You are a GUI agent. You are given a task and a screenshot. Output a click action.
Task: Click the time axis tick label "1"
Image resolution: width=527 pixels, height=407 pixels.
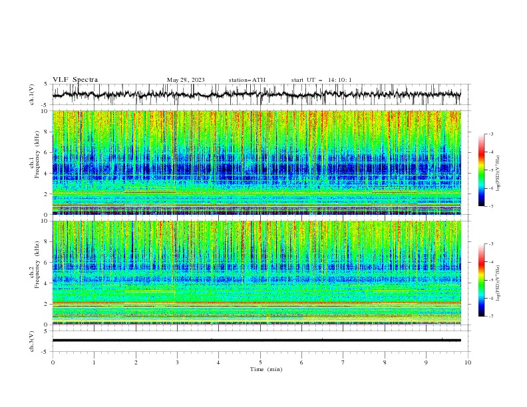click(x=94, y=362)
